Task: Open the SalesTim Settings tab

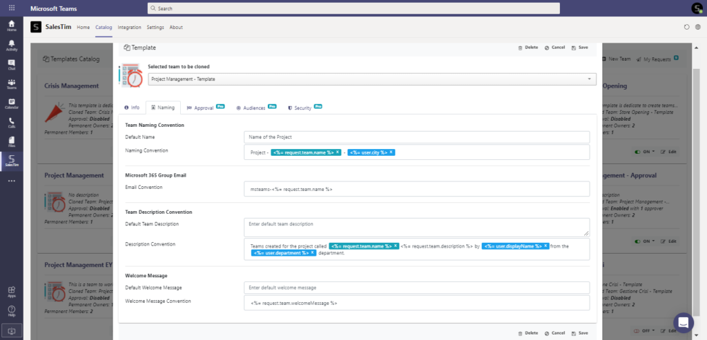Action: point(155,28)
